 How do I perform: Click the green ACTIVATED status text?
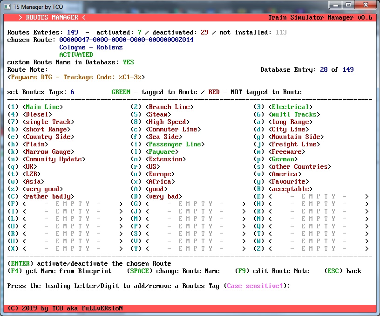coord(76,55)
